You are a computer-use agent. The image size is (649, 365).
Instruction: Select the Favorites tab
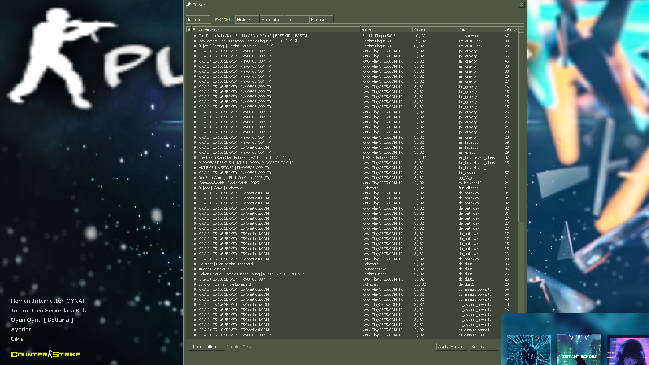[x=222, y=19]
